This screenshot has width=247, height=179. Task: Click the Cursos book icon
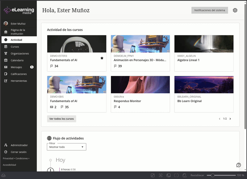[6, 46]
